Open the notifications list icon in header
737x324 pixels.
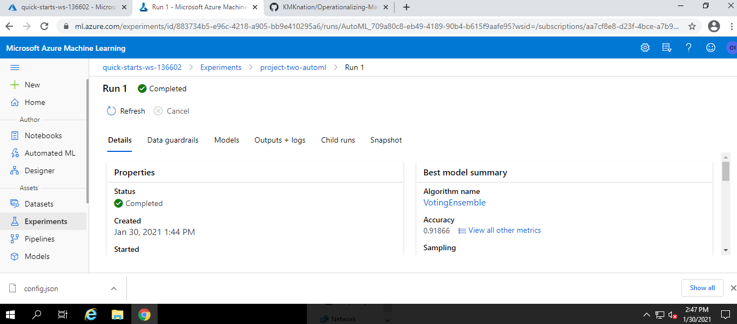pos(667,48)
